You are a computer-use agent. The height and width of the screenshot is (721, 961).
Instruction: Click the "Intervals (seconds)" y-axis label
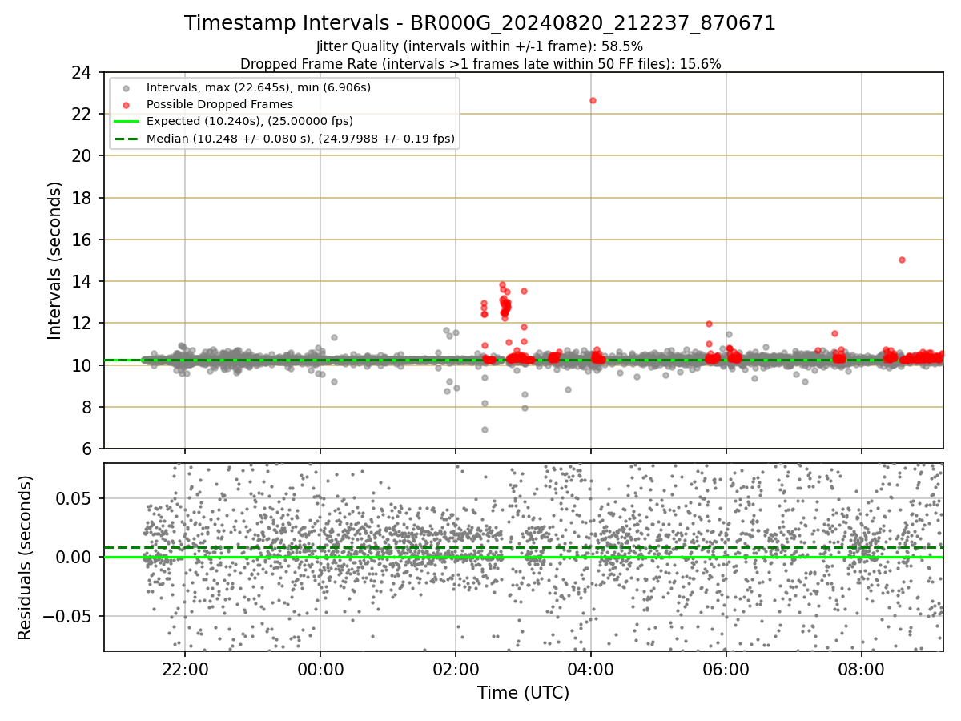(x=55, y=260)
